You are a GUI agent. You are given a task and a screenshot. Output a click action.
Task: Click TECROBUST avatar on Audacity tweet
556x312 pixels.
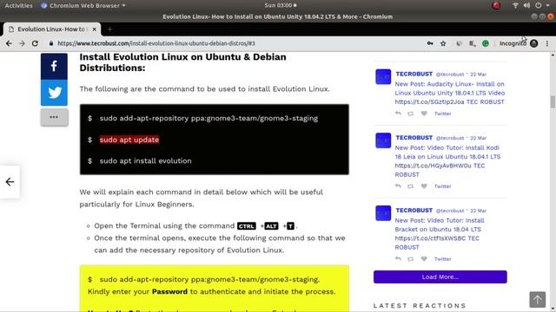pyautogui.click(x=383, y=77)
